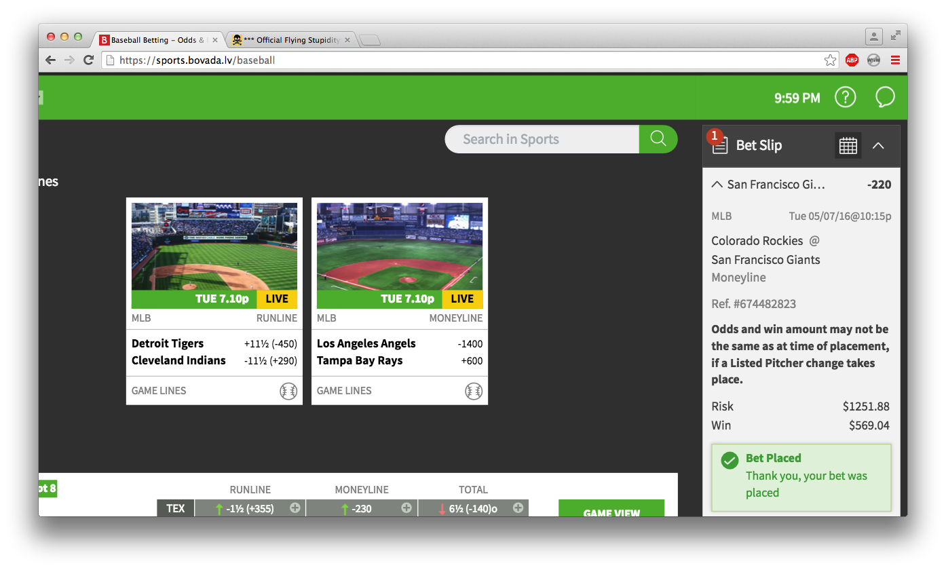Click plus icon on the runline cell
946x570 pixels.
point(295,508)
